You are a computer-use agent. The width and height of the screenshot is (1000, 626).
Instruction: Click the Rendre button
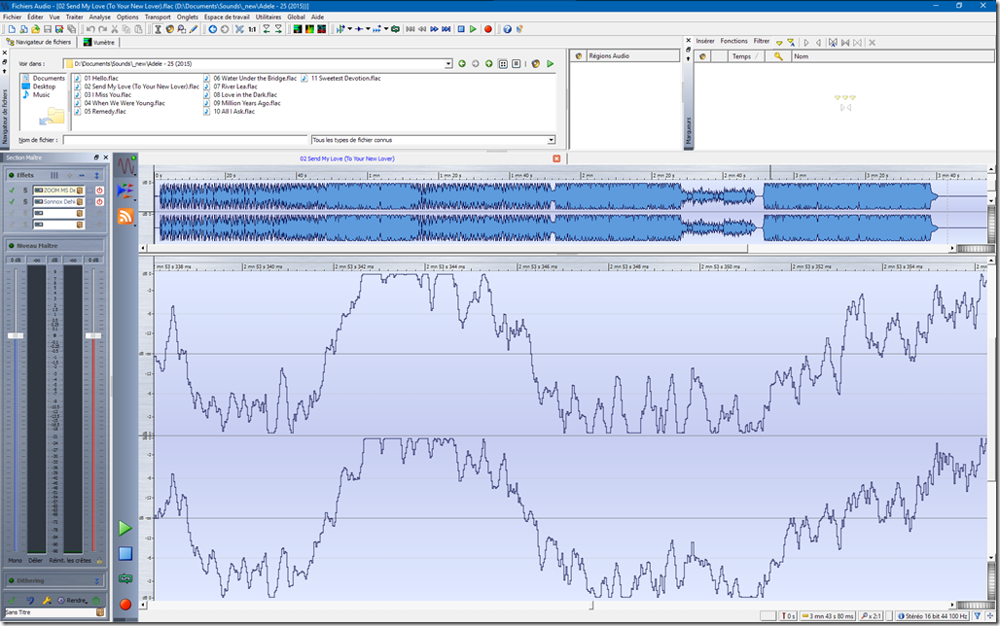coord(76,600)
